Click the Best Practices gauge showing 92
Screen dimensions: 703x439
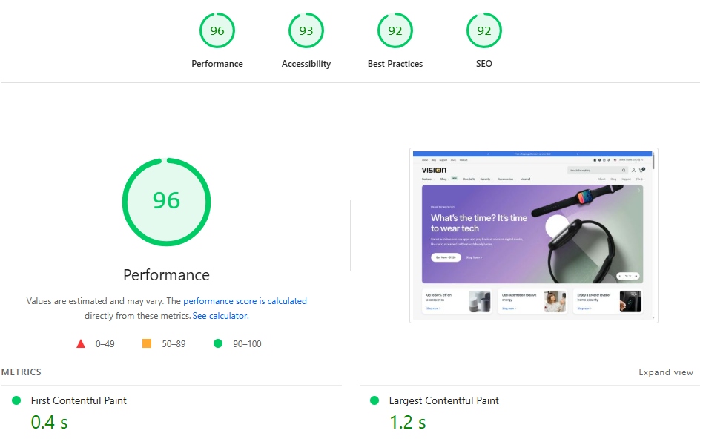395,30
